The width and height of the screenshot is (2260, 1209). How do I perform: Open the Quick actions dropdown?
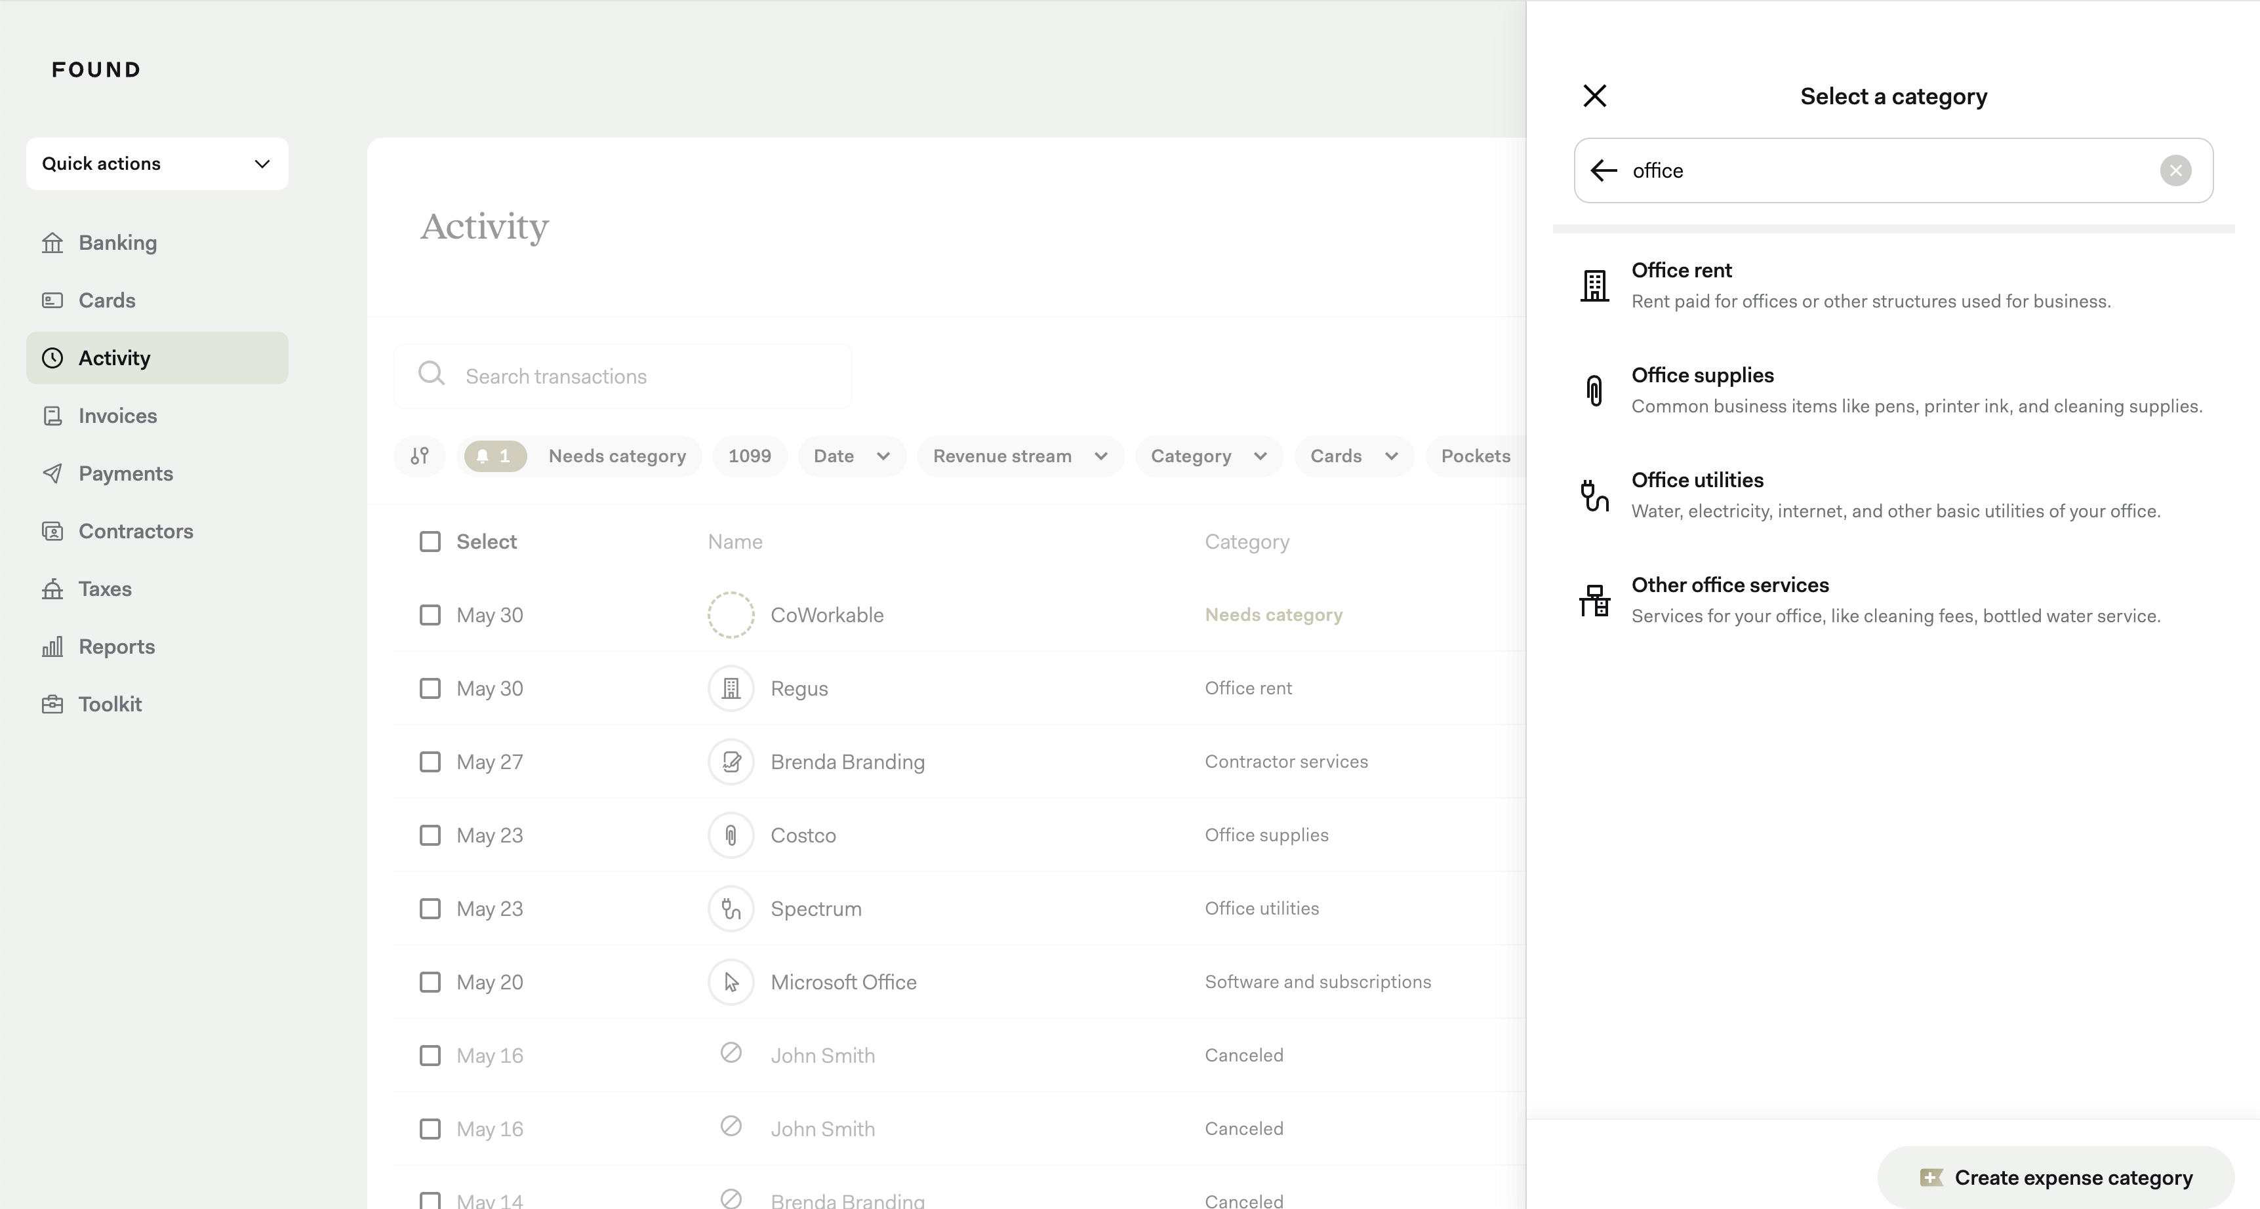pos(157,164)
